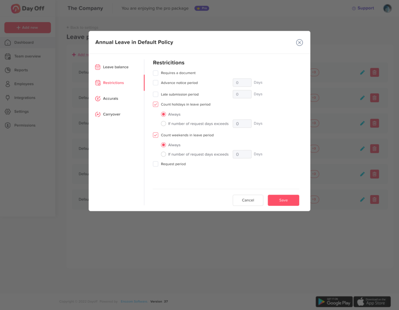Click the Restrictions section icon

[98, 83]
